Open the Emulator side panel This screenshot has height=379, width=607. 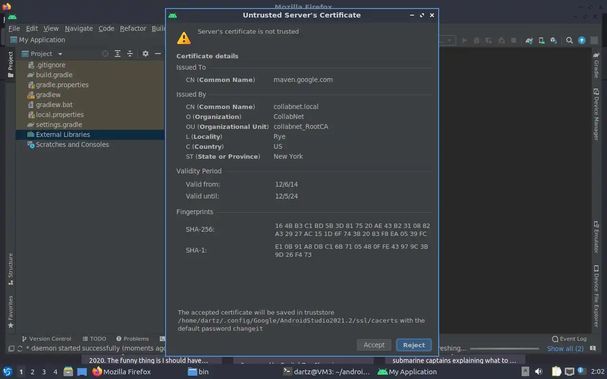point(597,236)
